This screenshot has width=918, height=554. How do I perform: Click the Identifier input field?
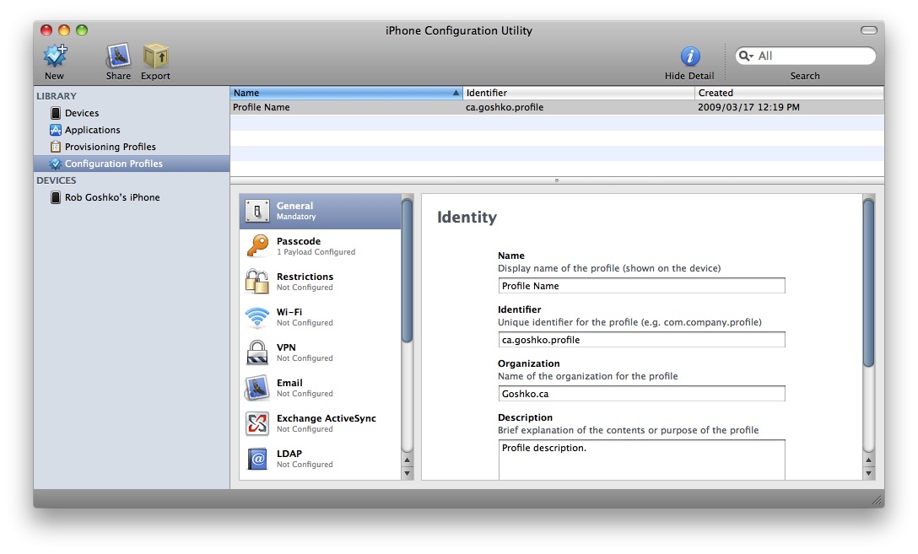(641, 340)
